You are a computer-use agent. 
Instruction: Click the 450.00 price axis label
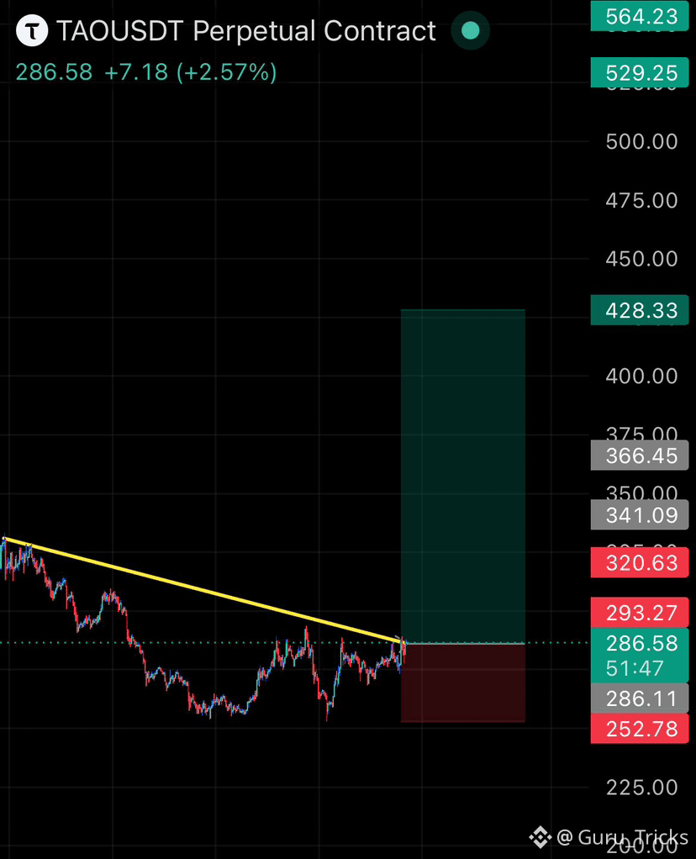pos(641,259)
